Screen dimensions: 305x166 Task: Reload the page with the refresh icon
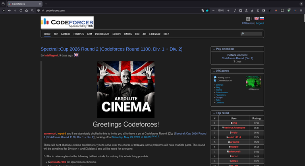[21, 11]
